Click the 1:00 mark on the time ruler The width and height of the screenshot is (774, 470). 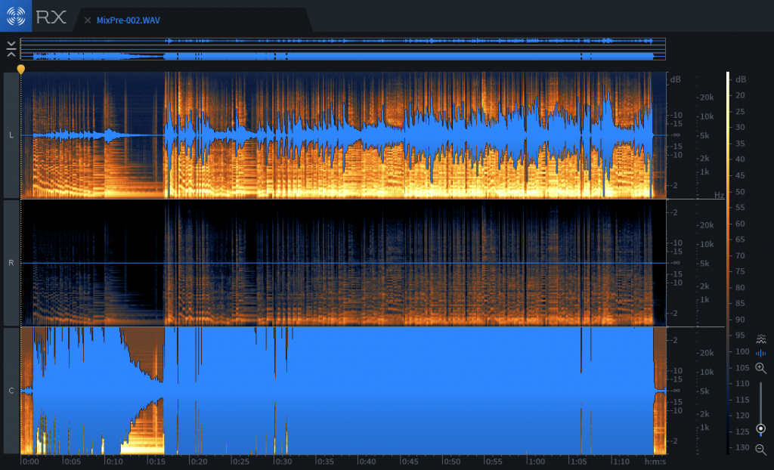click(536, 462)
